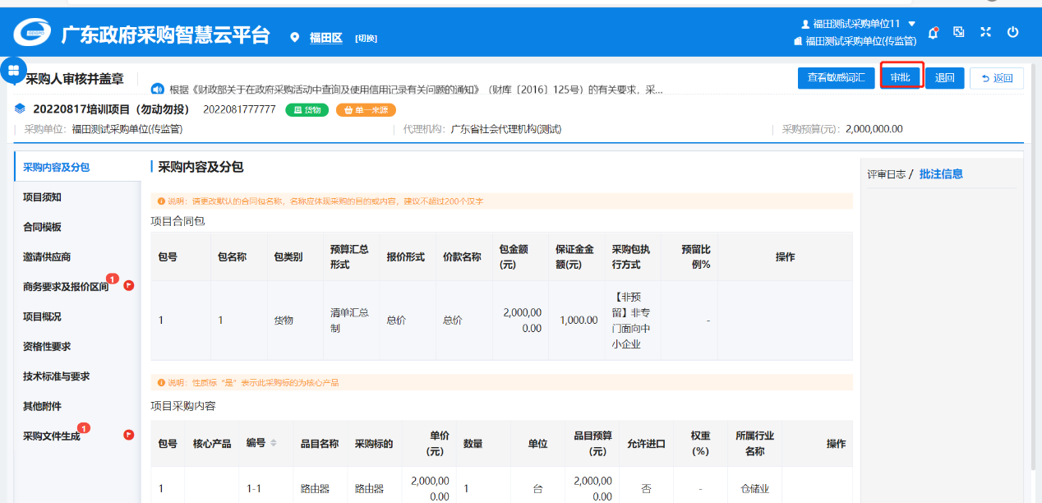This screenshot has width=1042, height=503.
Task: Click the speaker announcement icon
Action: [x=158, y=89]
